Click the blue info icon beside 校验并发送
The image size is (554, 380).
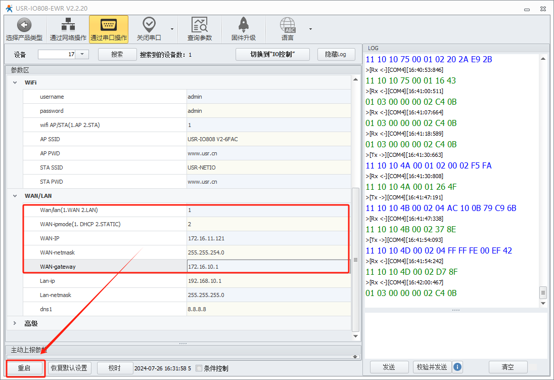457,367
